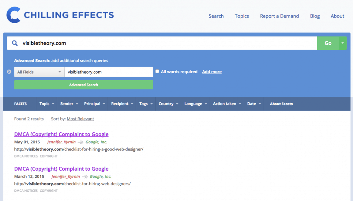Expand the Language facet
This screenshot has height=201, width=353.
click(x=195, y=104)
